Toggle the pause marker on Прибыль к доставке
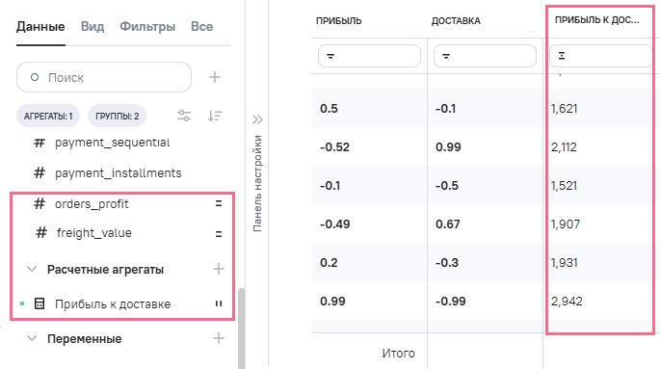Image resolution: width=660 pixels, height=369 pixels. (x=219, y=303)
